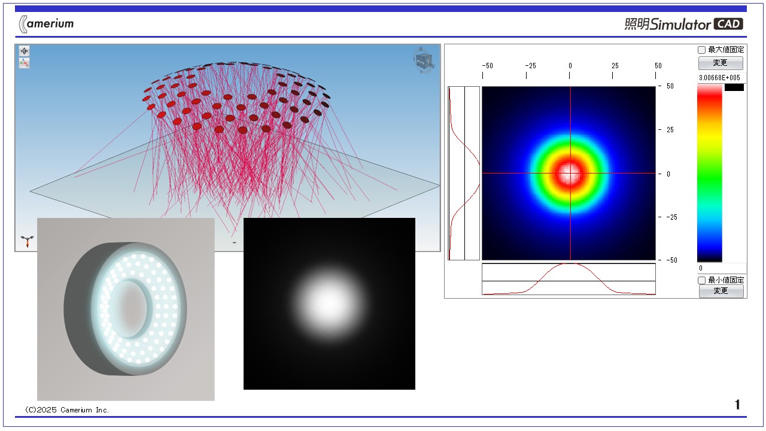This screenshot has width=766, height=431.
Task: Select the ring light rendering image
Action: pos(126,309)
